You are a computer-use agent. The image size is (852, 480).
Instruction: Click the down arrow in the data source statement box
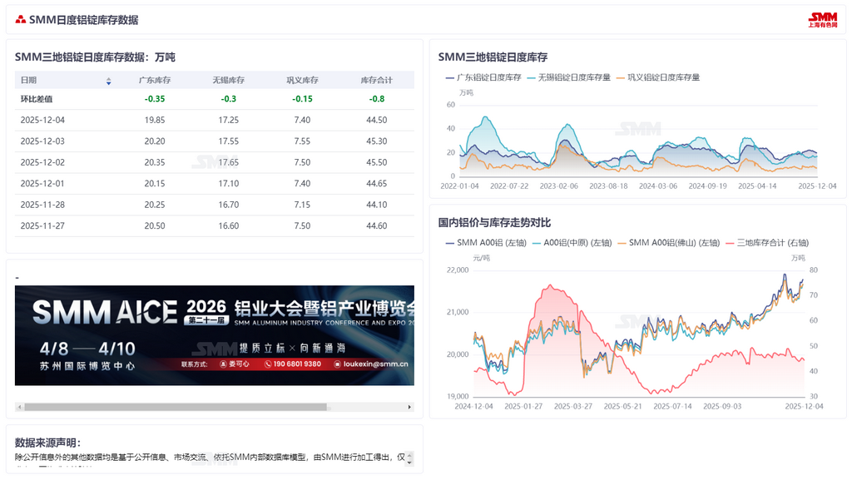(x=409, y=462)
